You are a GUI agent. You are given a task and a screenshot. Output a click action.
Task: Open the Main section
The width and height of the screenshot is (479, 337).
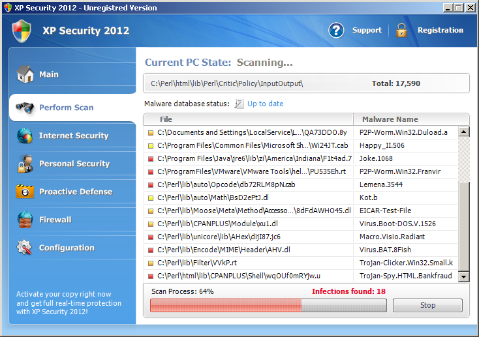[x=72, y=74]
